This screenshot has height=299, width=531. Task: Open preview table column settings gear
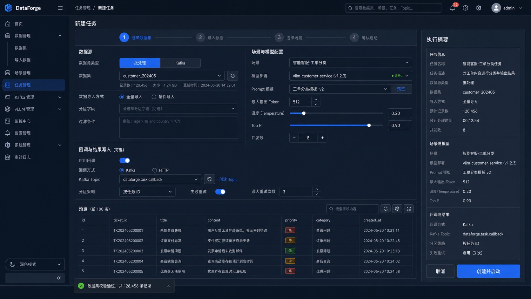coord(397,209)
